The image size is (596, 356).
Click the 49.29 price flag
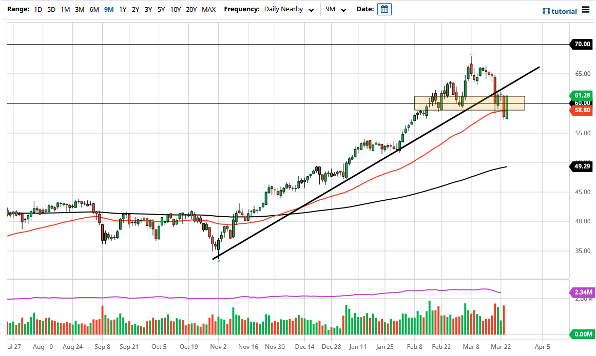tap(581, 166)
